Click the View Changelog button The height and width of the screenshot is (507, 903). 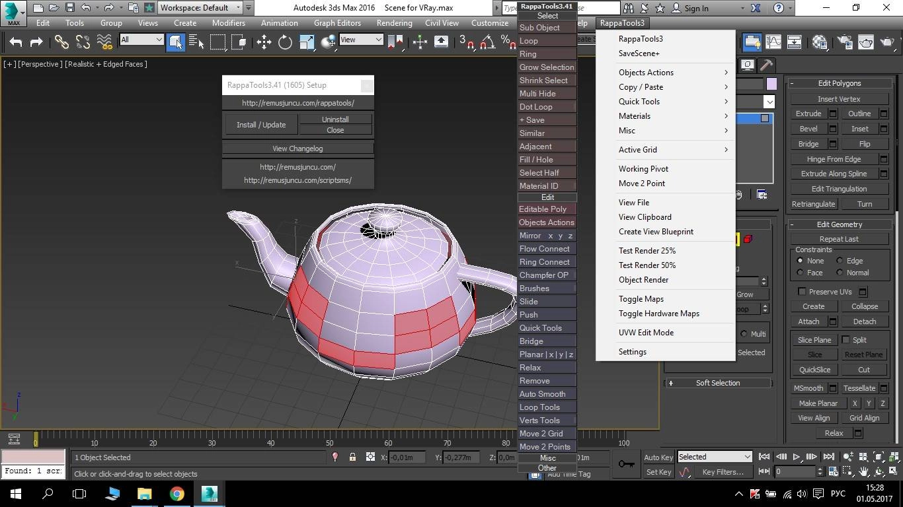(x=297, y=149)
